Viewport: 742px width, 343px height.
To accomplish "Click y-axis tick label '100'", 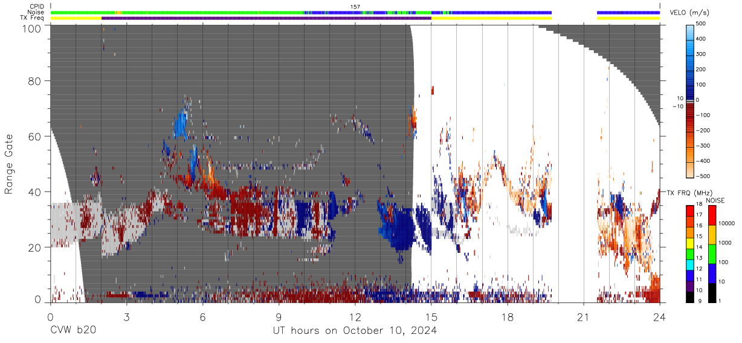I will [x=31, y=28].
